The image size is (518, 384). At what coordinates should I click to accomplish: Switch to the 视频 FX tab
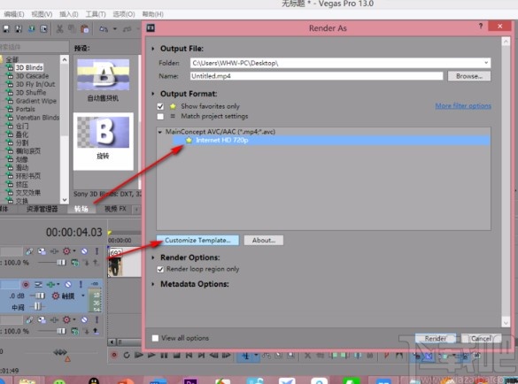(115, 209)
